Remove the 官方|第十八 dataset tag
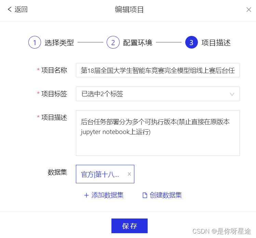This screenshot has width=256, height=238. pos(129,174)
